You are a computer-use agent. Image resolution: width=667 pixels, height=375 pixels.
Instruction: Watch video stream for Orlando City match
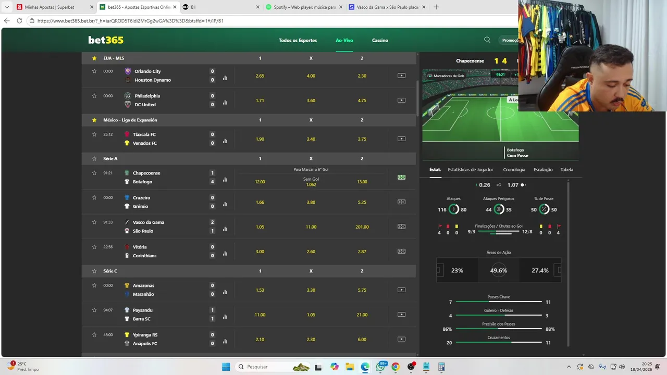(x=401, y=76)
